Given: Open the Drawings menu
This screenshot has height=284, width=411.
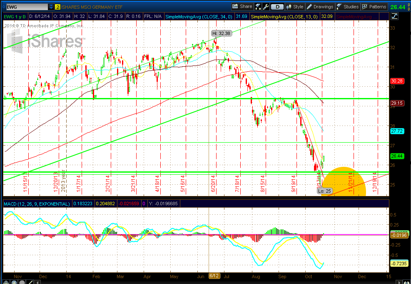Looking at the screenshot, I should [x=320, y=7].
